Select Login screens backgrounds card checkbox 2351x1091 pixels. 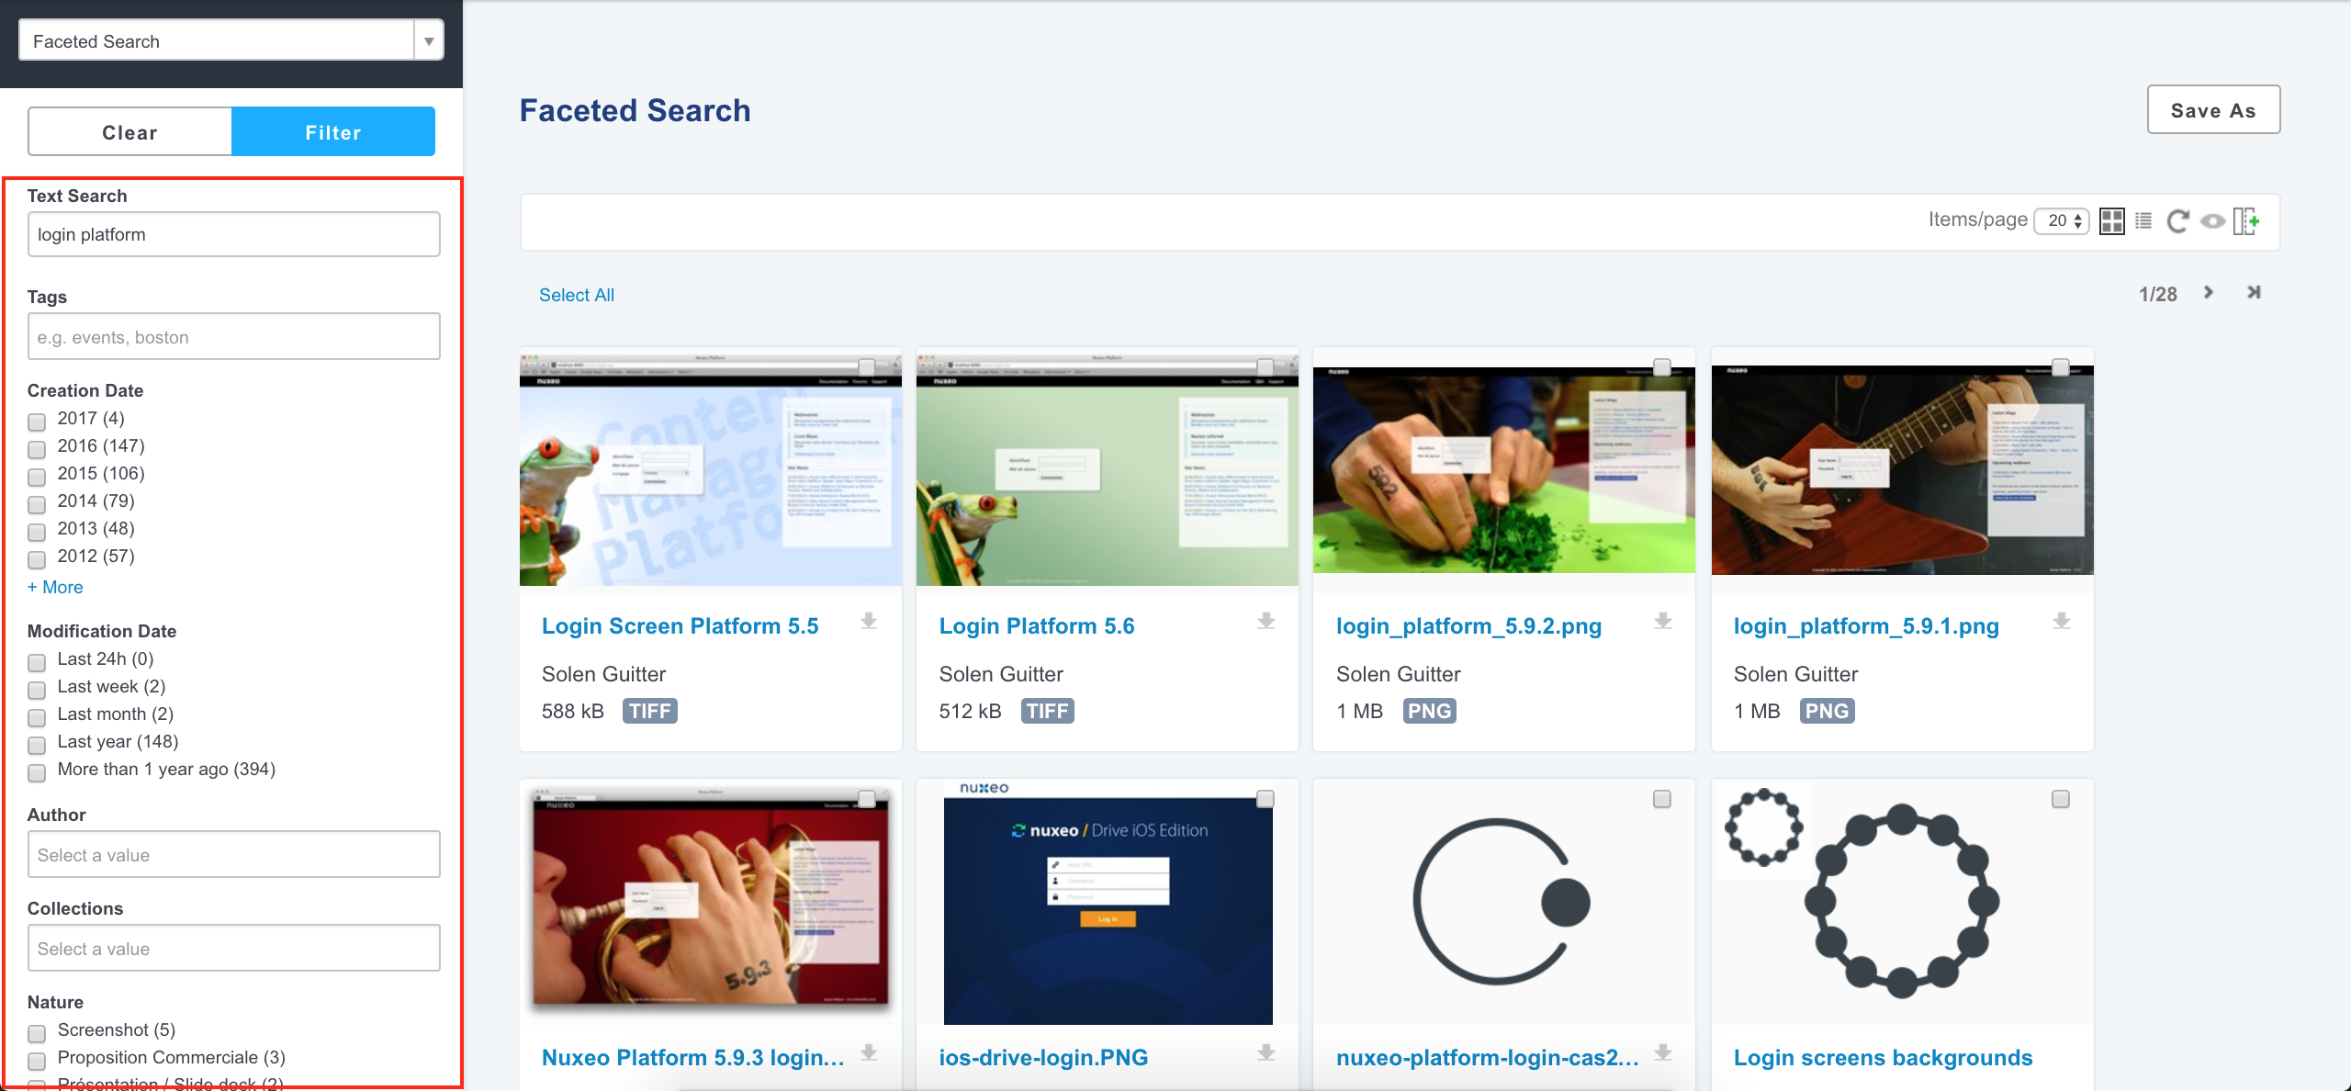click(x=2061, y=799)
